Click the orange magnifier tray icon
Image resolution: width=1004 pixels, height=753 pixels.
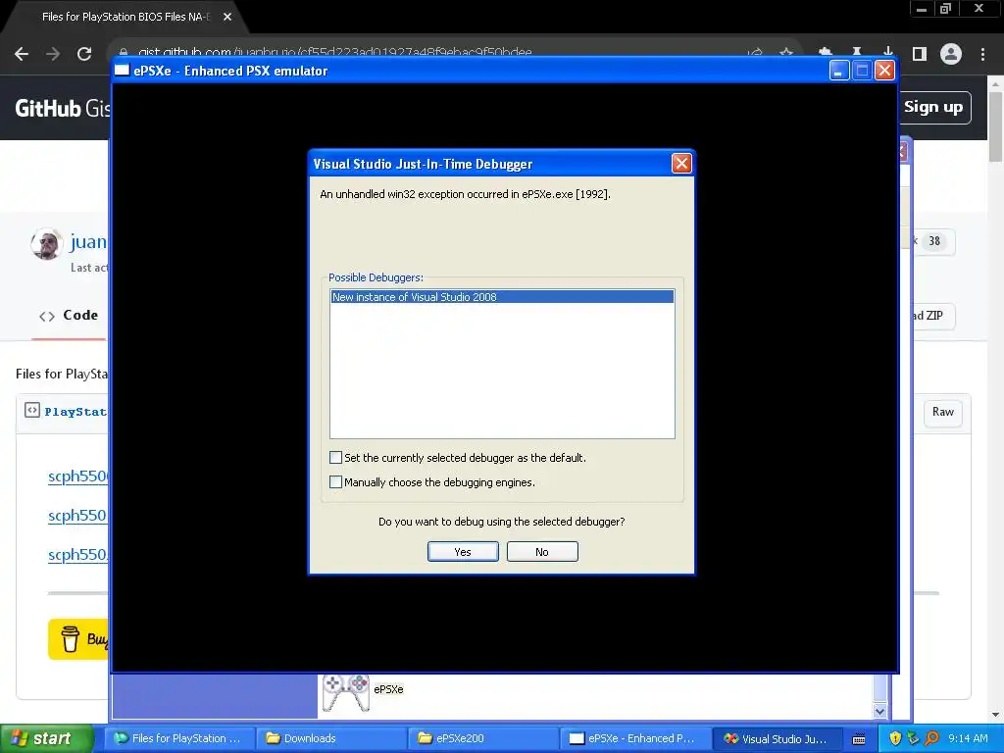pos(931,738)
